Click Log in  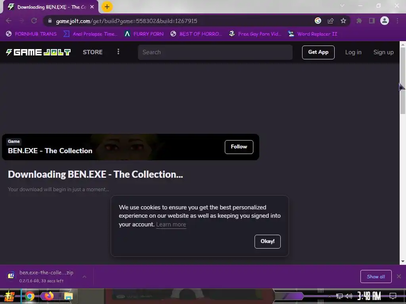(x=353, y=52)
